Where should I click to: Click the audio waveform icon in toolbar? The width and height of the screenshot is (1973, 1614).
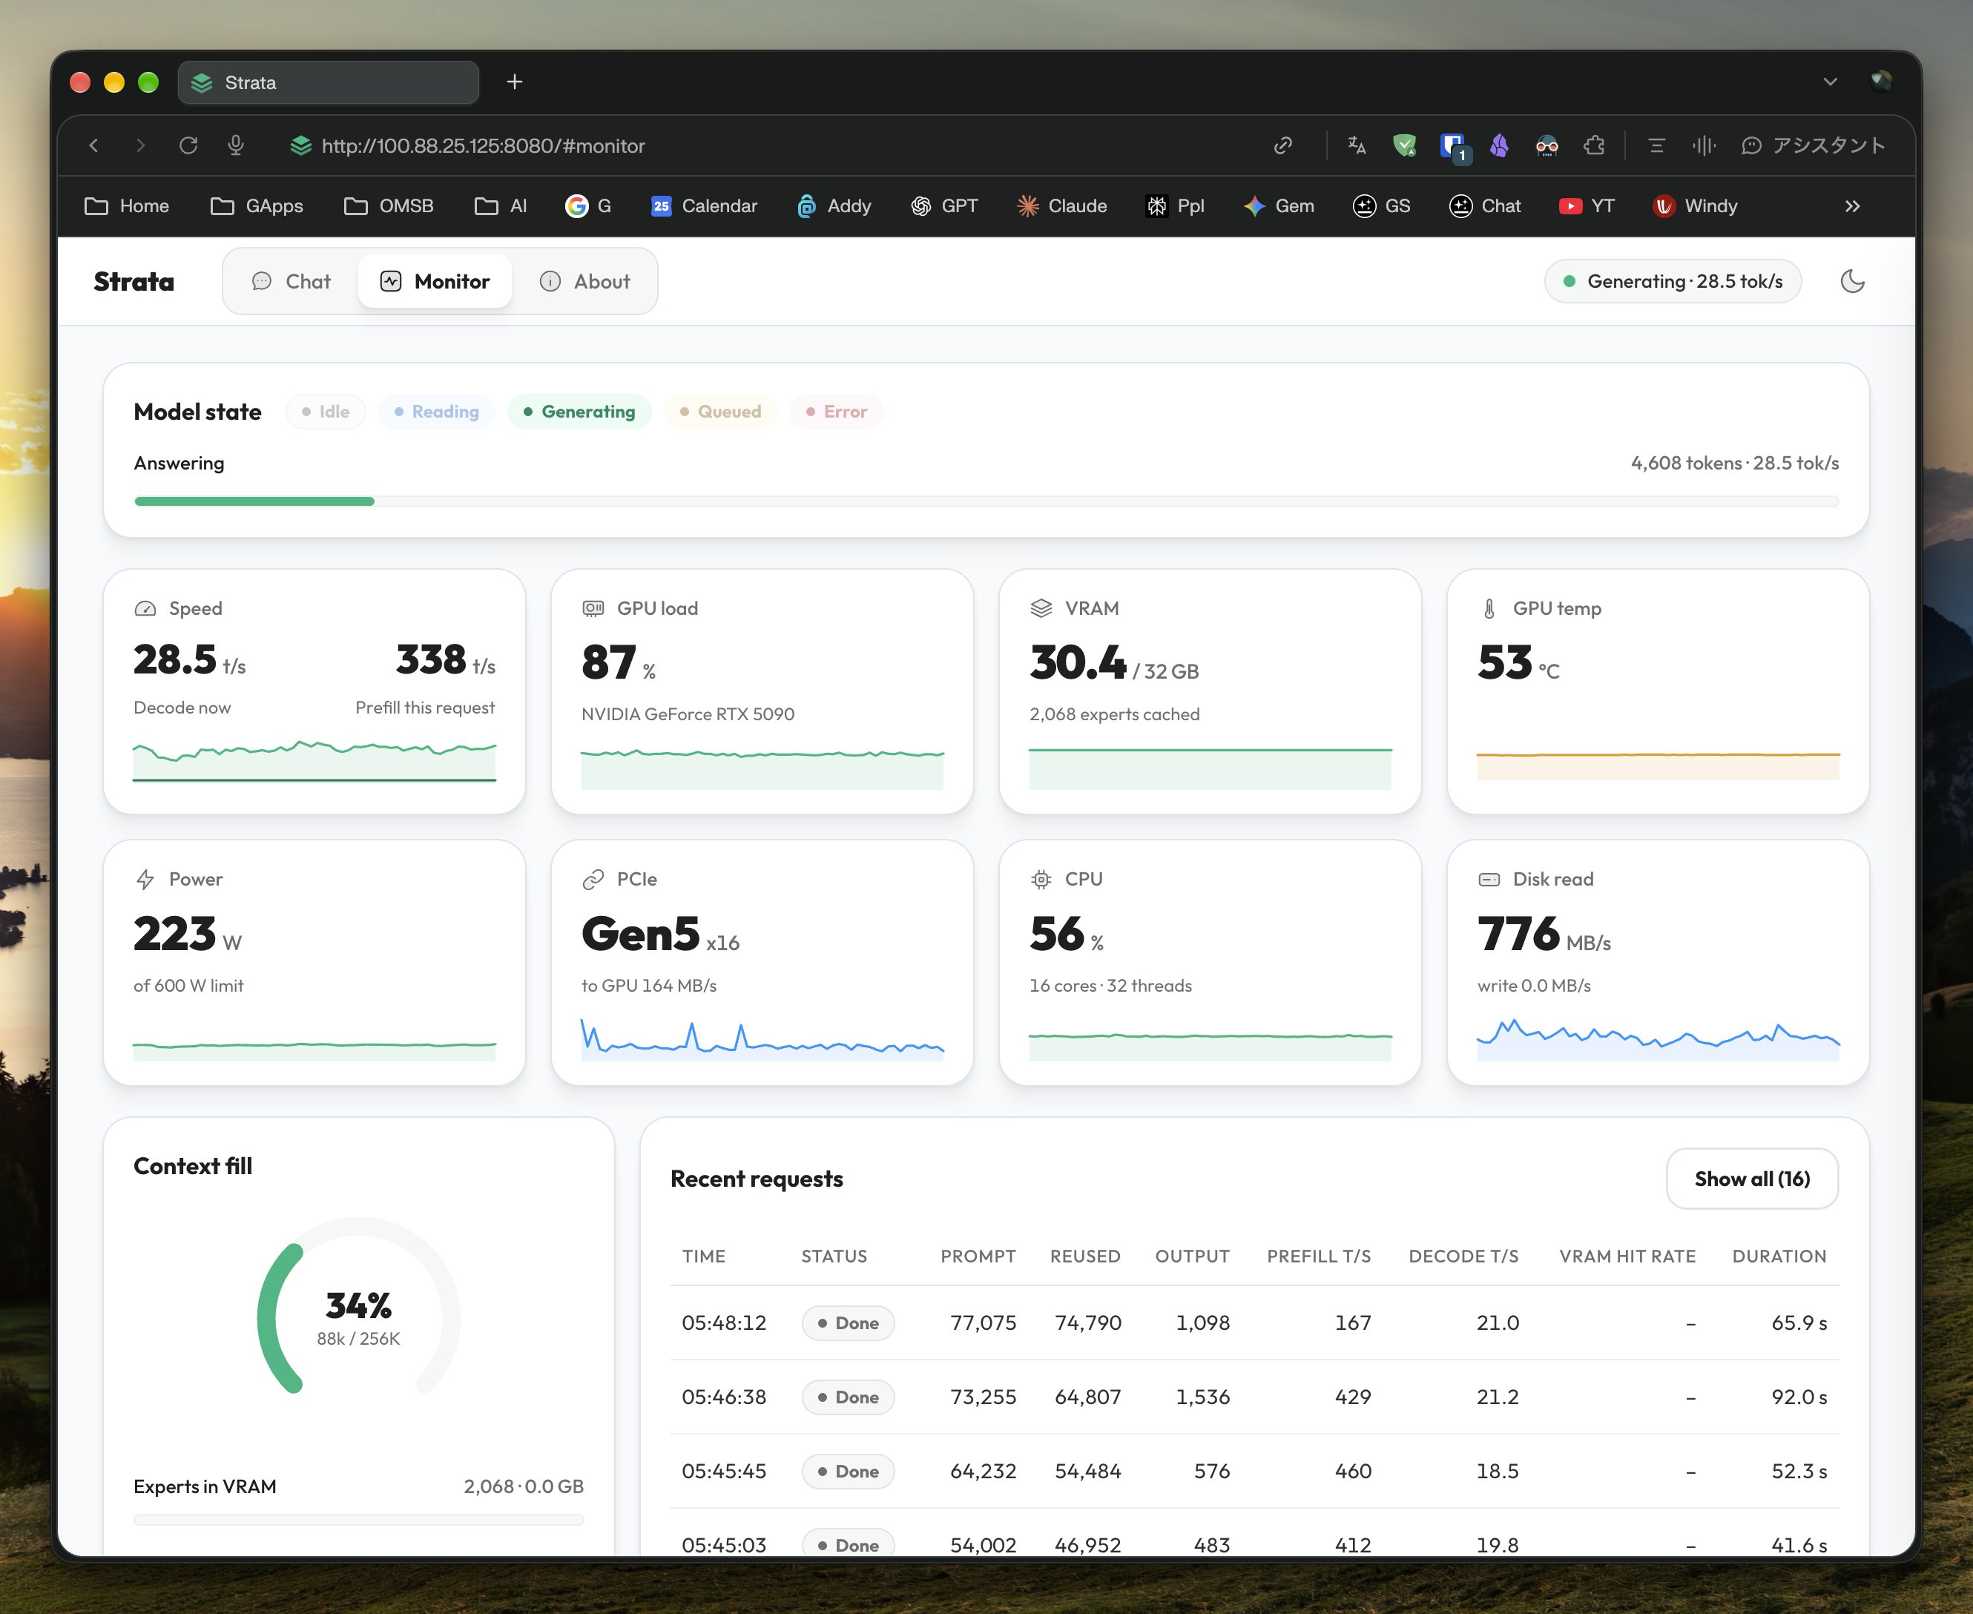[x=1703, y=145]
